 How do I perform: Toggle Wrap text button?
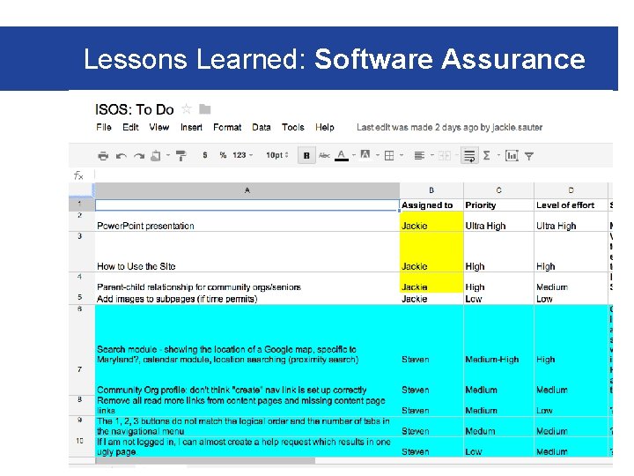coord(469,155)
